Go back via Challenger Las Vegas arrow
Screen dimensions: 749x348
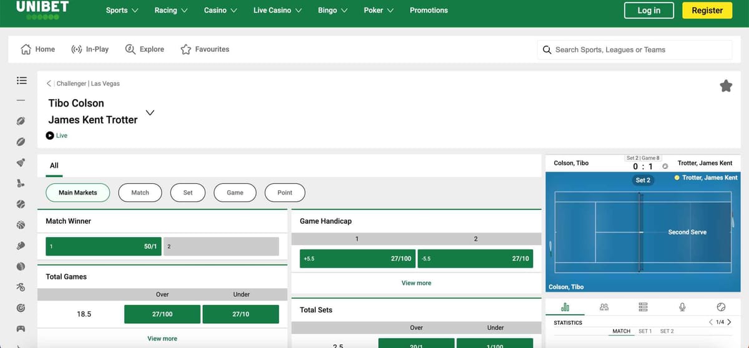coord(49,83)
